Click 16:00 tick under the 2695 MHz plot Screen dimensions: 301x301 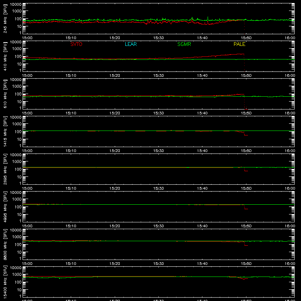pyautogui.click(x=290, y=189)
